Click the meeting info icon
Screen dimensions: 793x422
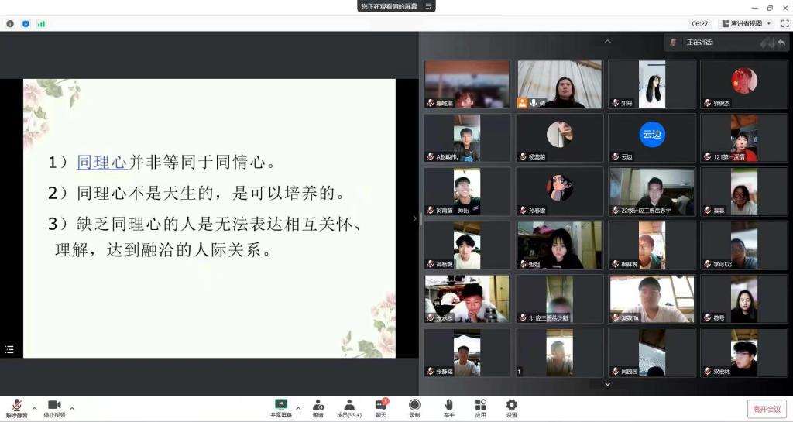click(10, 24)
